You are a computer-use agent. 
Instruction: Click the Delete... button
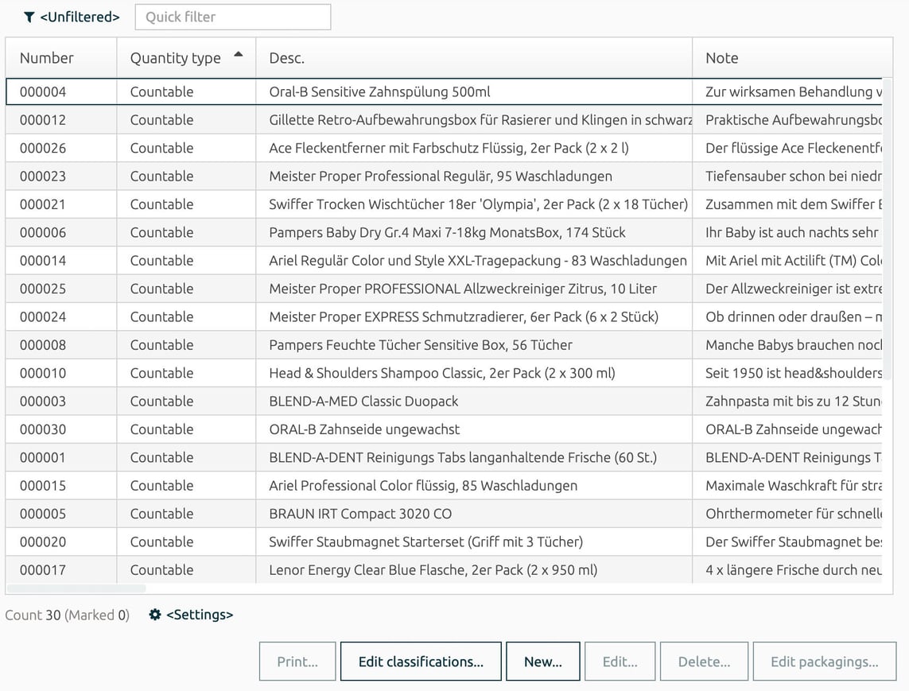point(705,662)
